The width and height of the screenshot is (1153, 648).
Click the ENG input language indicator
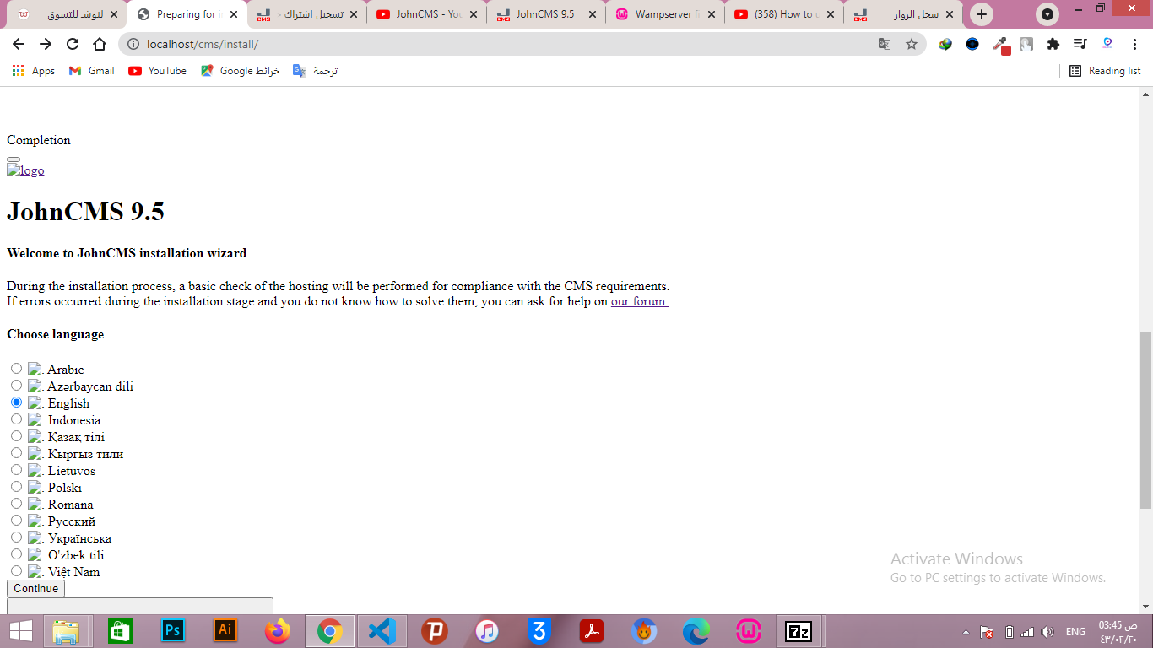click(x=1076, y=632)
